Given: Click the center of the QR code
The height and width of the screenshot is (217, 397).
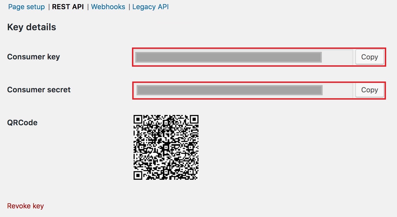Looking at the screenshot, I should click(x=166, y=147).
